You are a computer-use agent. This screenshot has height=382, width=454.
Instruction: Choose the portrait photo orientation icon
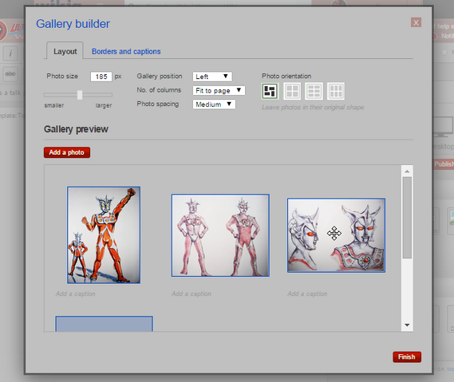pyautogui.click(x=336, y=91)
